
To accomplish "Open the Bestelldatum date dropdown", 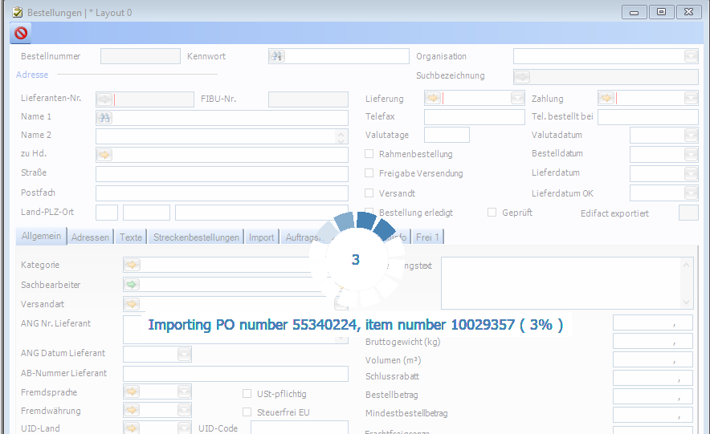I will click(691, 154).
